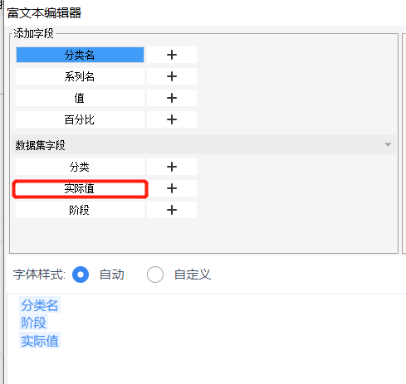Click the 阶段 dataset field button

pyautogui.click(x=80, y=210)
